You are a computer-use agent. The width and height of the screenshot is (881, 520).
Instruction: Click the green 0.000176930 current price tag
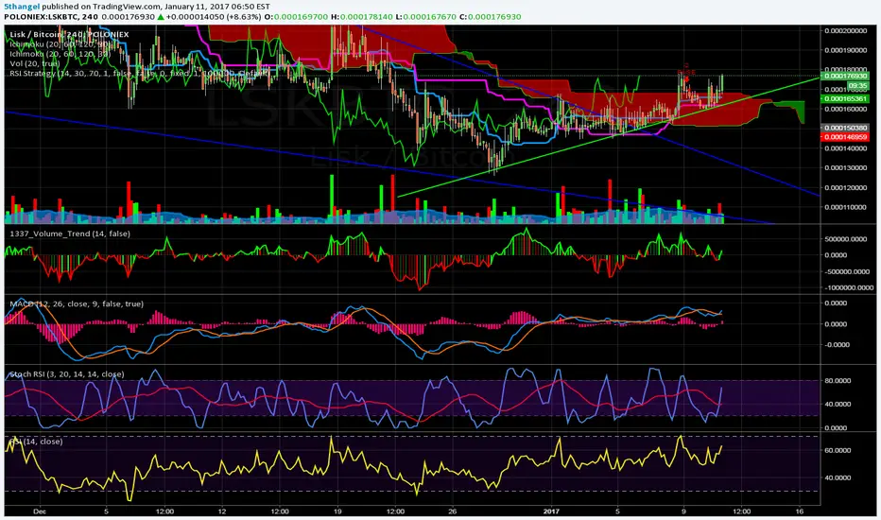click(845, 76)
